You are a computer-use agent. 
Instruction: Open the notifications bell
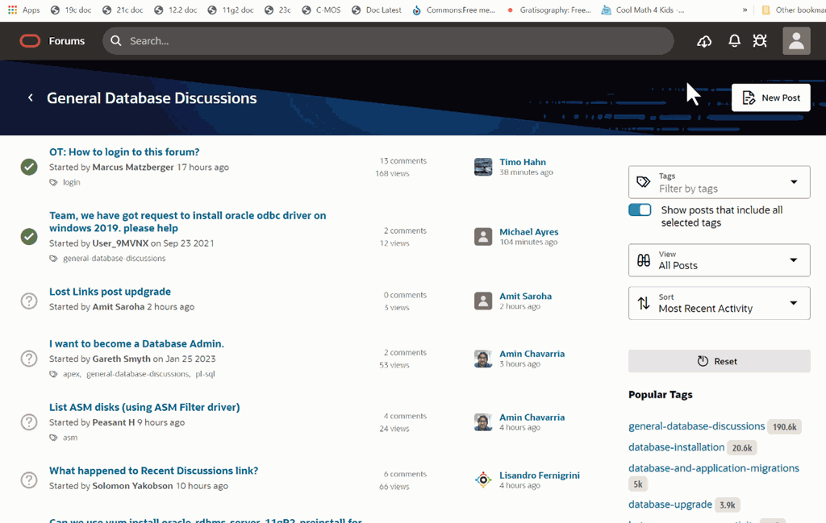734,41
